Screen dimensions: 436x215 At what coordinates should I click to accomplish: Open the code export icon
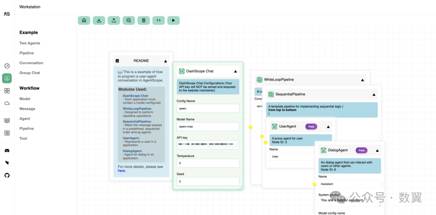click(159, 20)
